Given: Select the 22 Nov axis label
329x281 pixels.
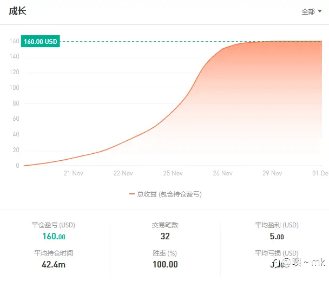Looking at the screenshot, I should click(123, 173).
